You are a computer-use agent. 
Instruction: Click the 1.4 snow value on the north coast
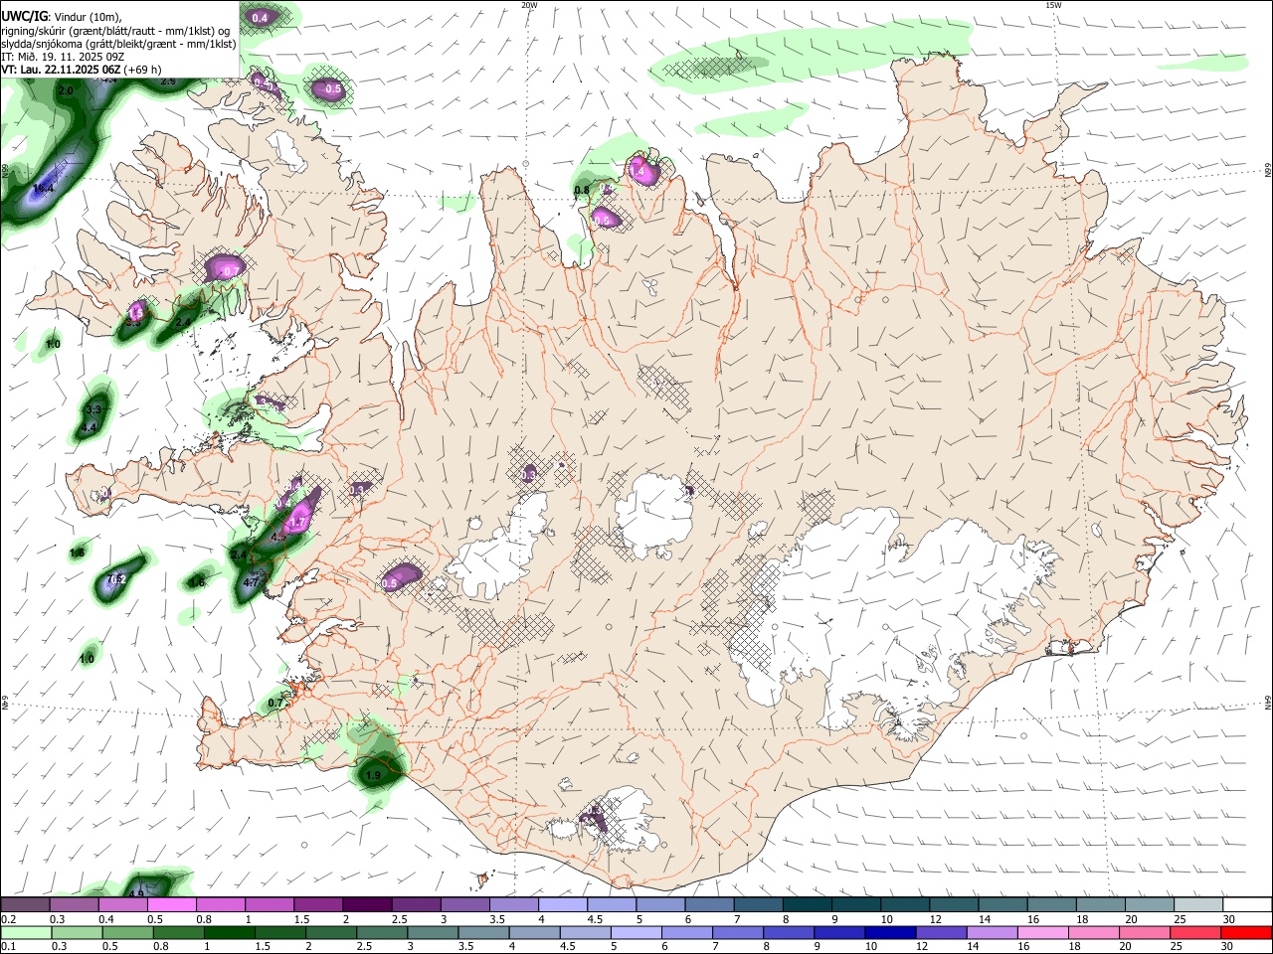point(639,172)
